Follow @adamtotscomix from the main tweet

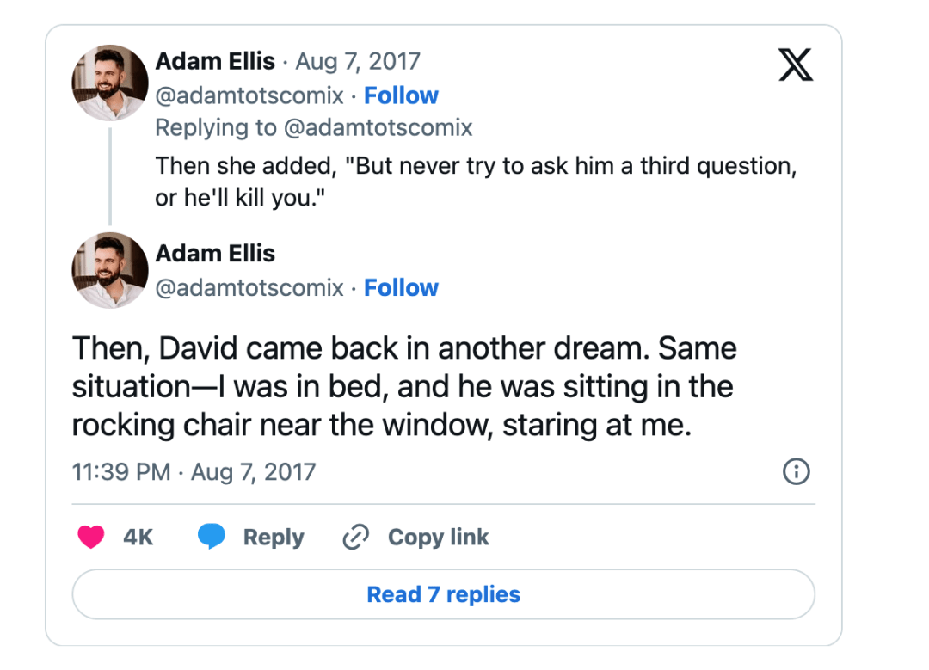pos(401,287)
